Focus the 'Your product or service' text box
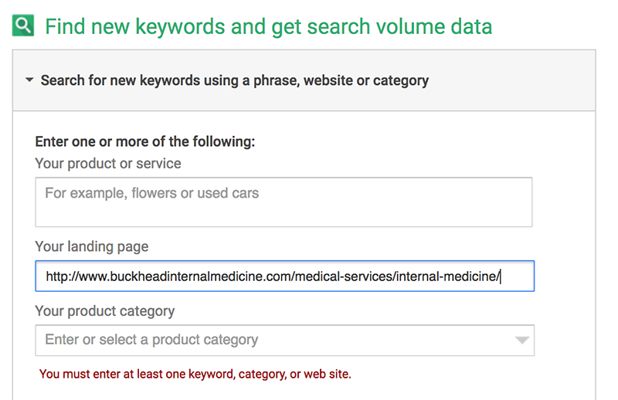 pos(284,202)
